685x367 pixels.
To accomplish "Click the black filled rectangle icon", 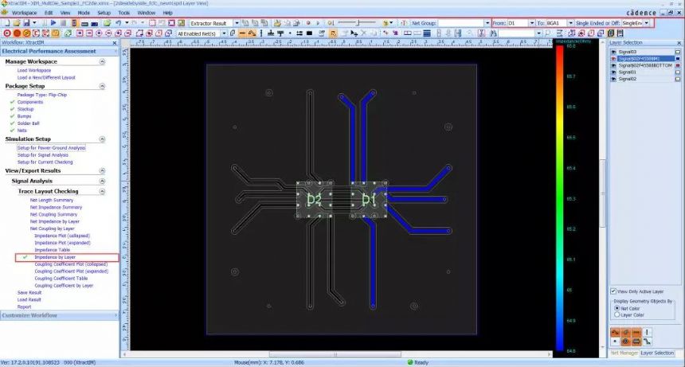I will point(309,33).
